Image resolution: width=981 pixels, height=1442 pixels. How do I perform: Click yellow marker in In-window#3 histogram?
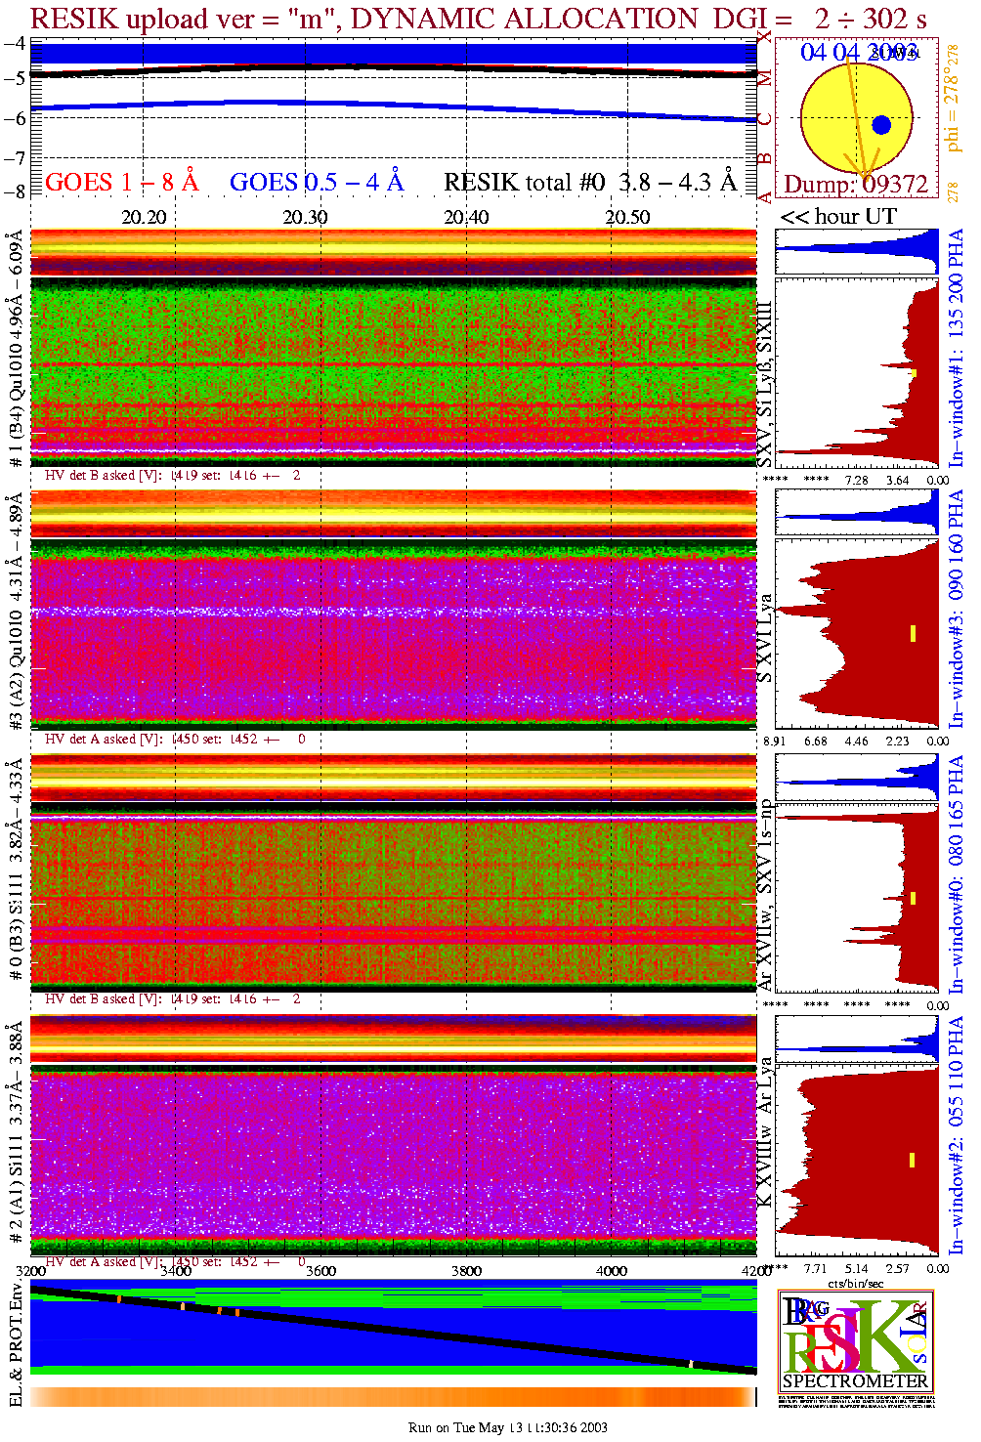click(913, 633)
